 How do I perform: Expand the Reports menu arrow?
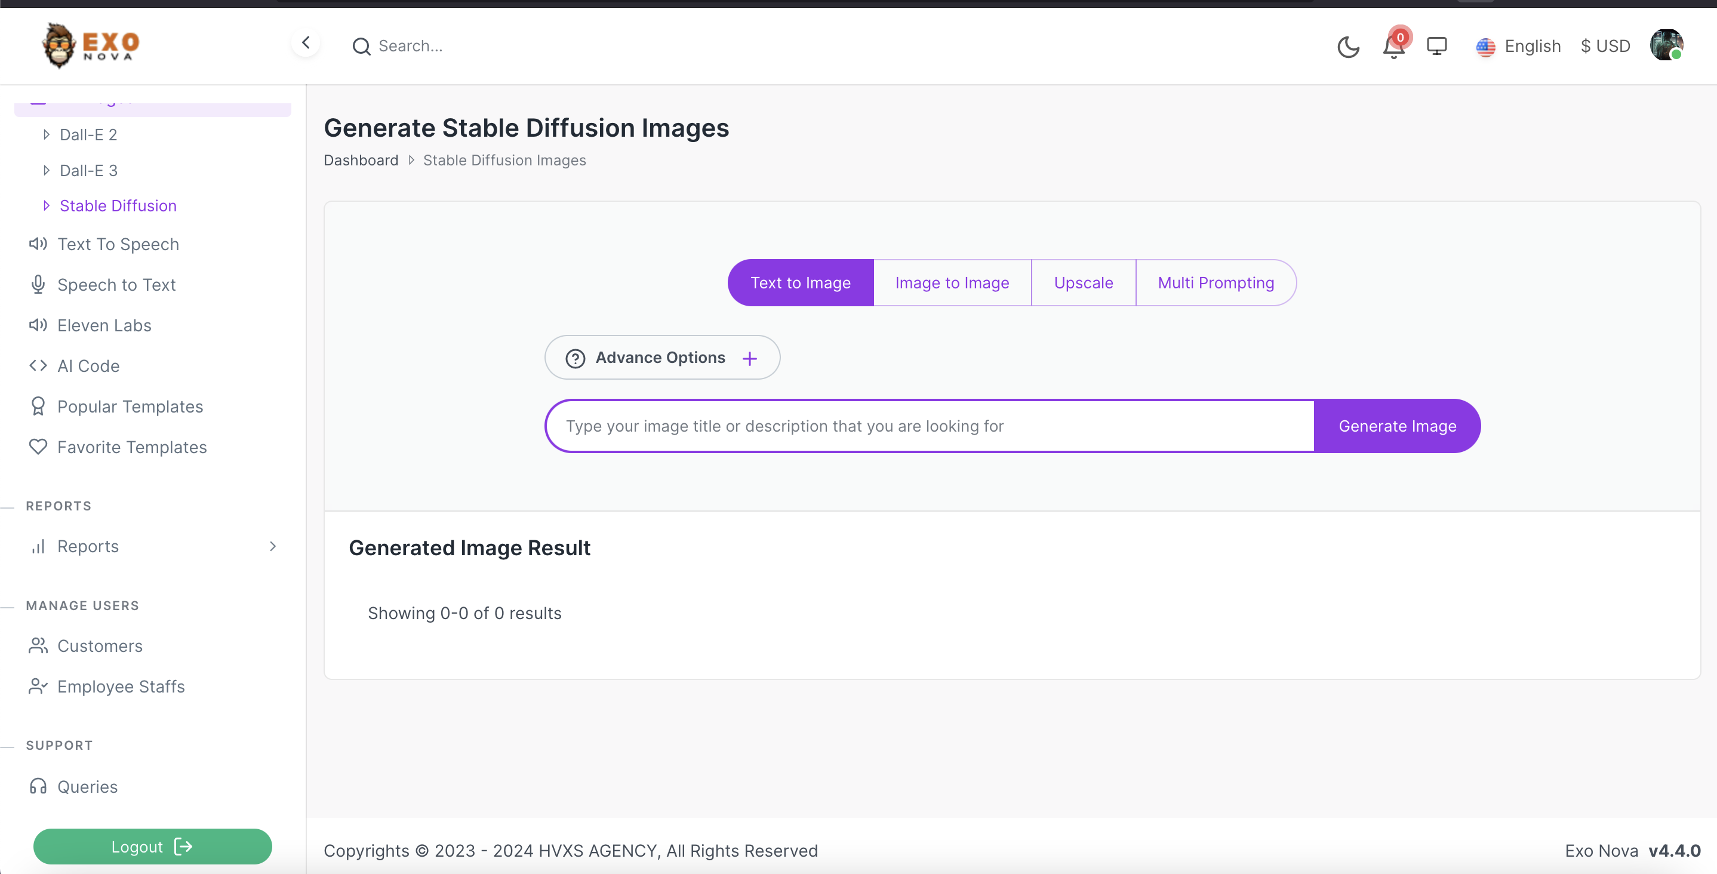click(272, 546)
